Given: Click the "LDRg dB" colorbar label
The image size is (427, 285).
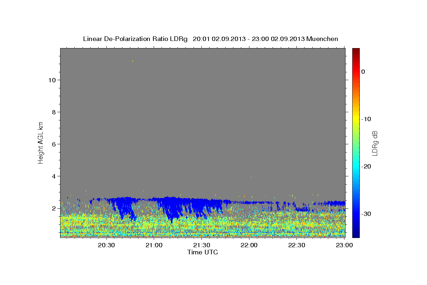Looking at the screenshot, I should 375,143.
